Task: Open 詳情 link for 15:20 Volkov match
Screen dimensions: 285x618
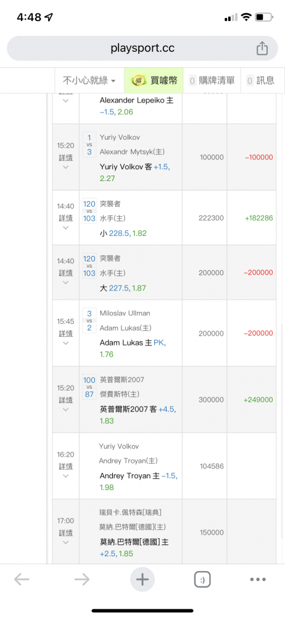Action: pos(66,157)
